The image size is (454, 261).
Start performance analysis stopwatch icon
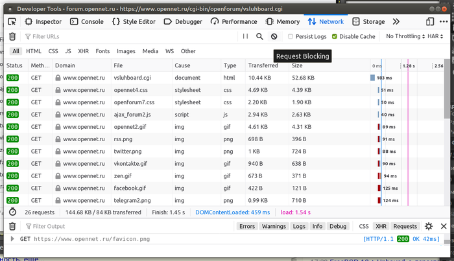(x=12, y=212)
